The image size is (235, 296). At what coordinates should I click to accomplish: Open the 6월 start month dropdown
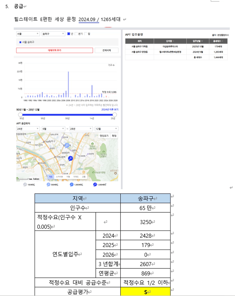tap(53, 129)
